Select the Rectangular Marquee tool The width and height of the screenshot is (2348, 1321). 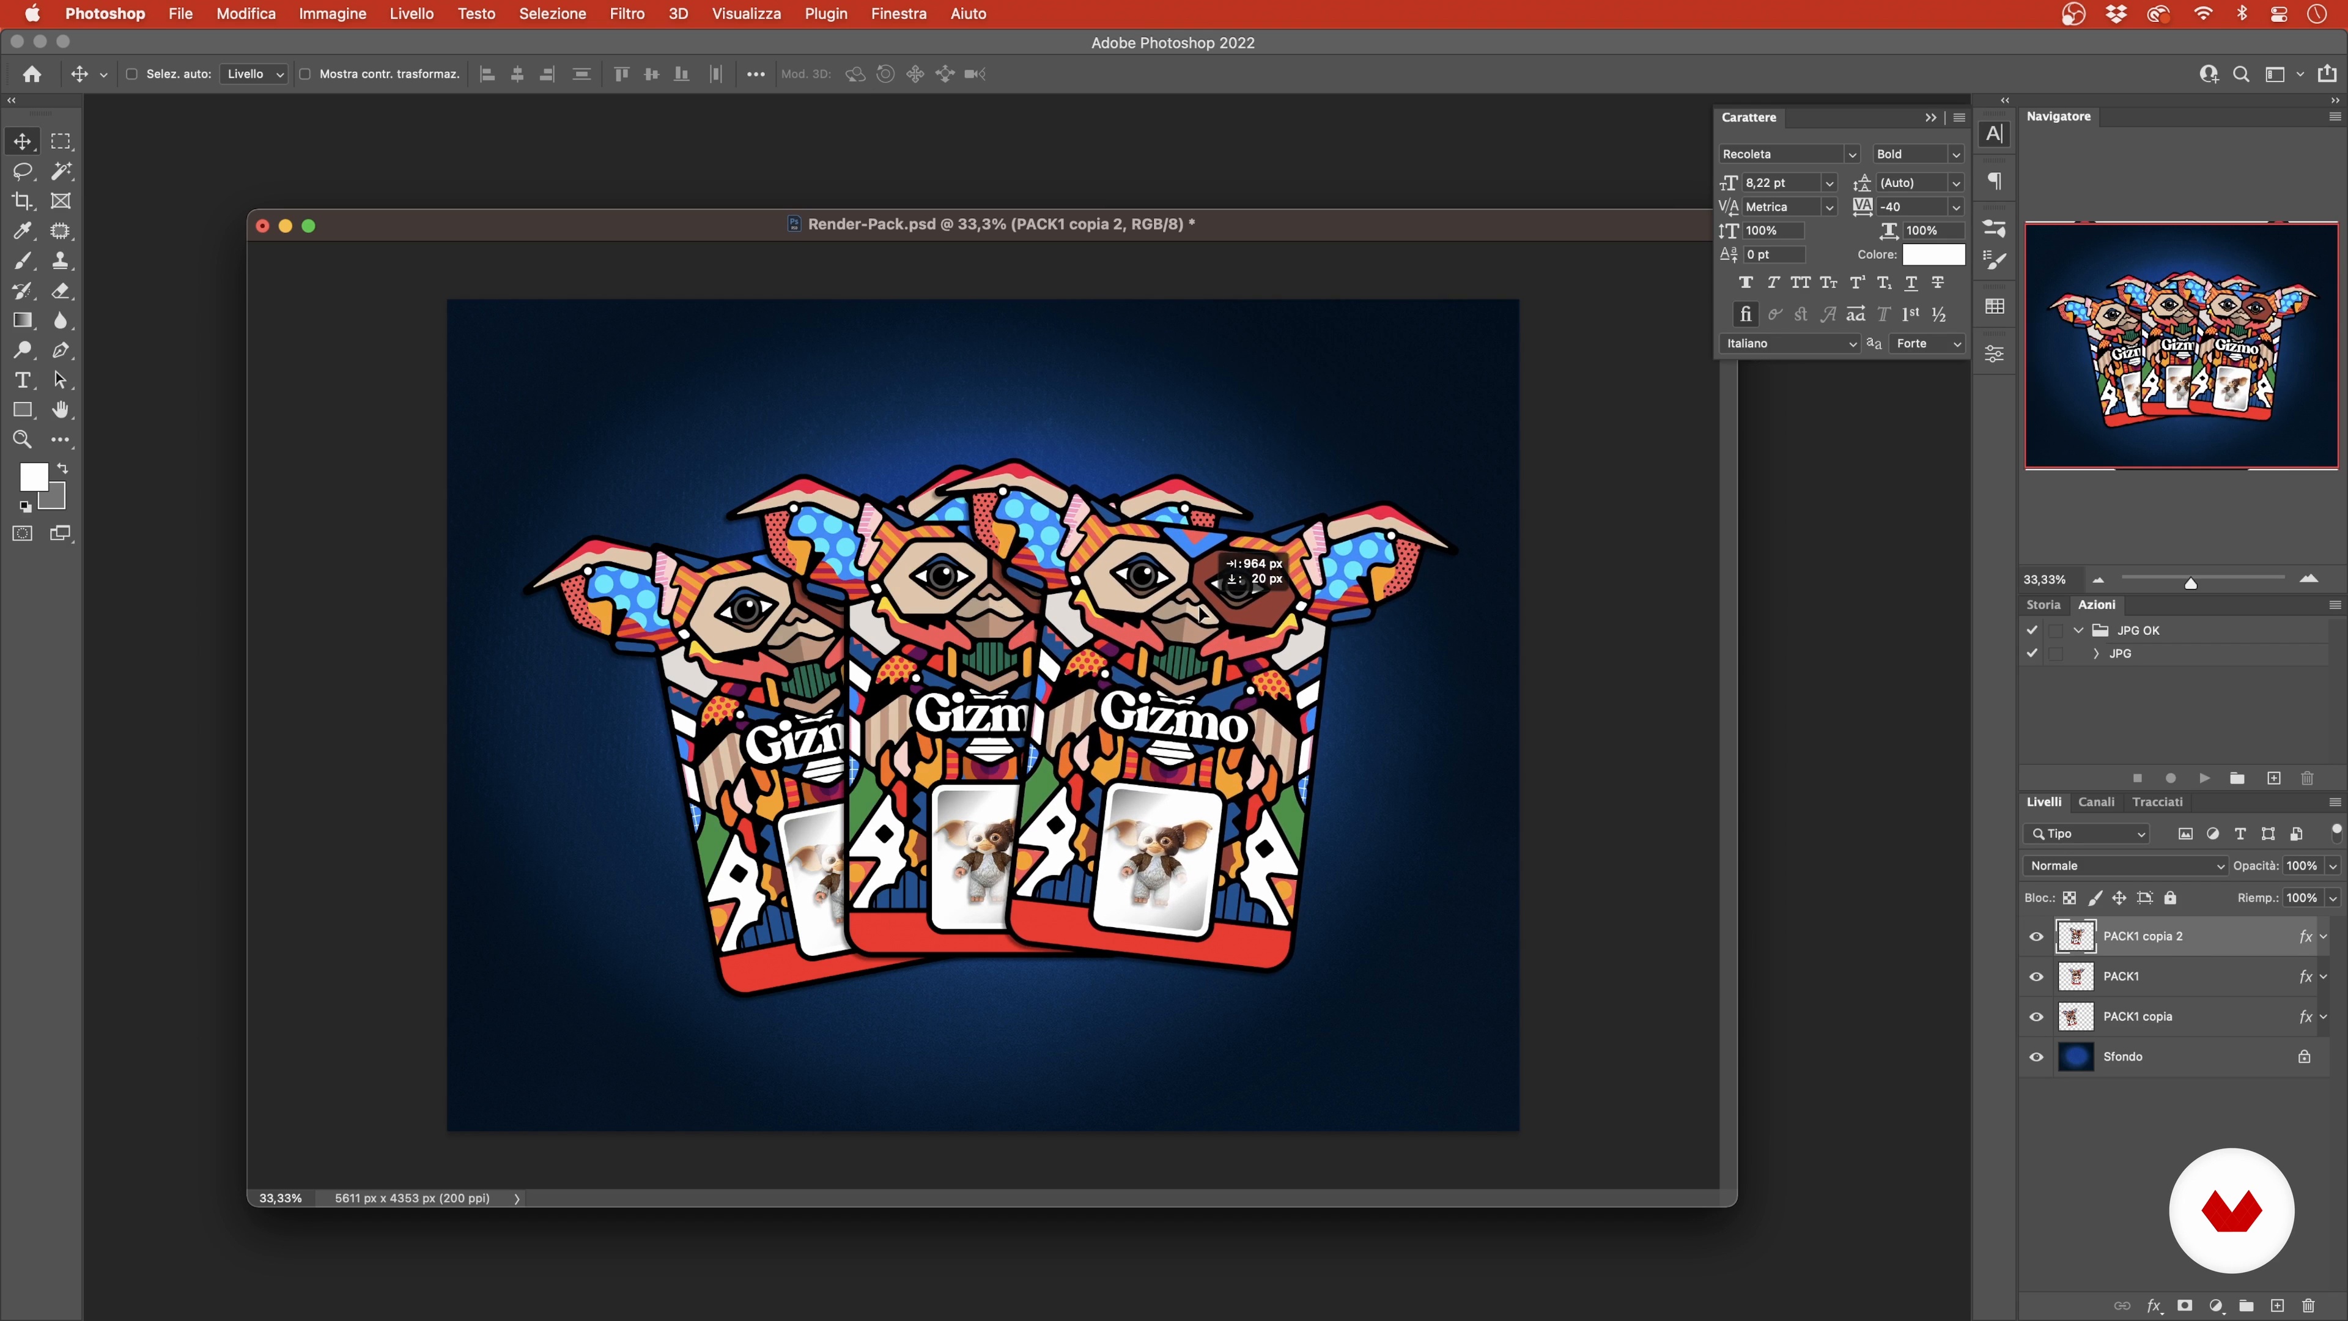(61, 141)
